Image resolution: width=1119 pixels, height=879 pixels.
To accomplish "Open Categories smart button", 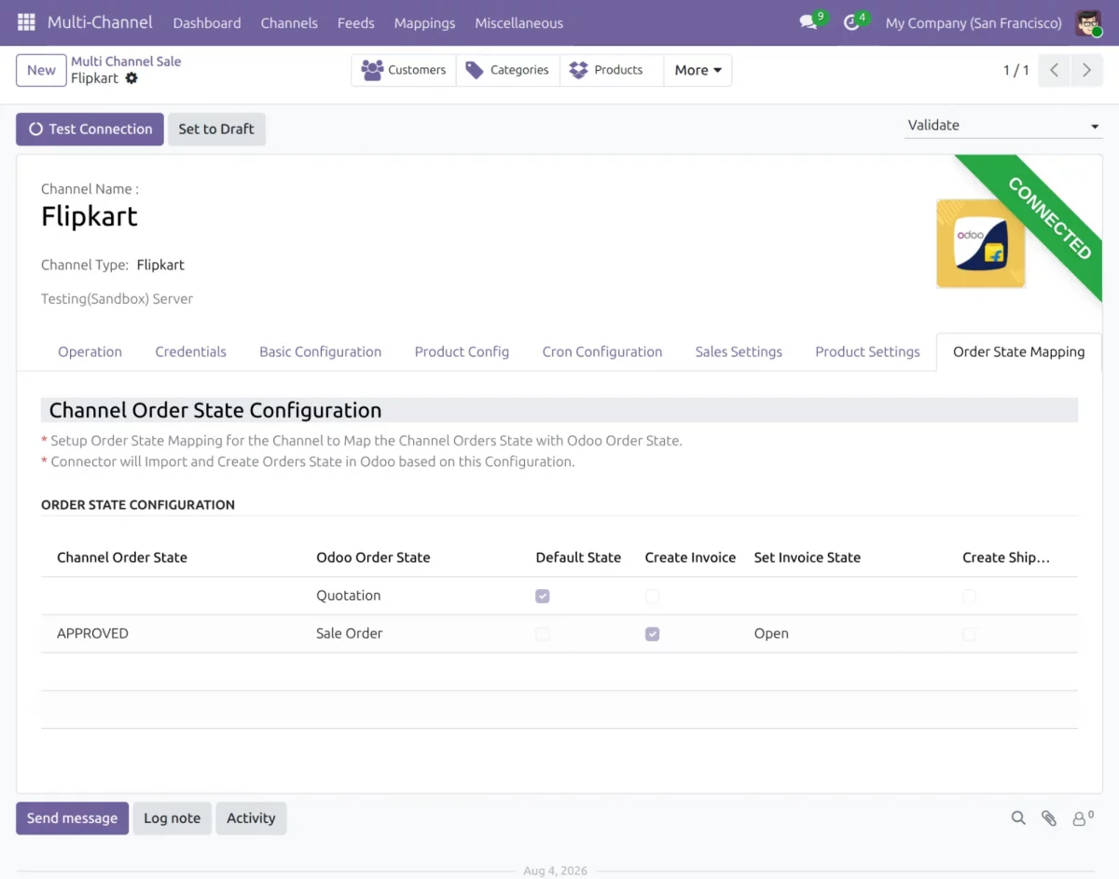I will point(508,70).
